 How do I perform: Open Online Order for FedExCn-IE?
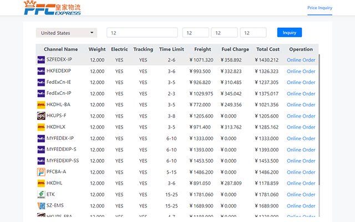(301, 83)
